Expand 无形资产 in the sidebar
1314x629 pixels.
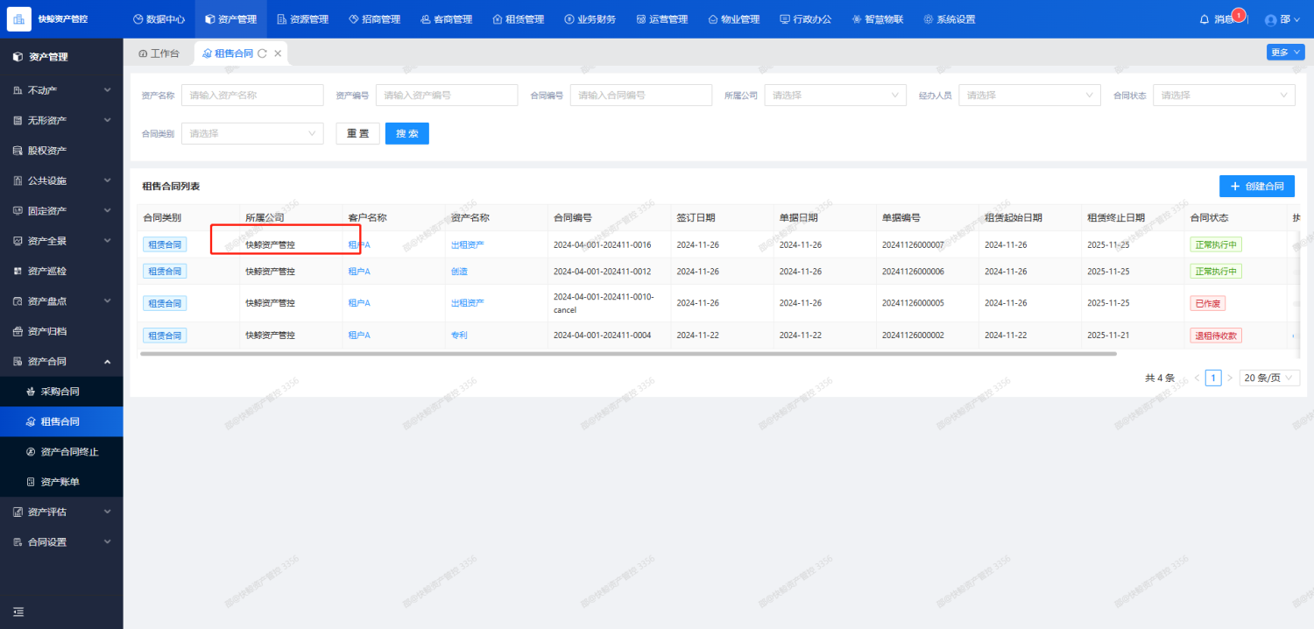click(x=61, y=120)
